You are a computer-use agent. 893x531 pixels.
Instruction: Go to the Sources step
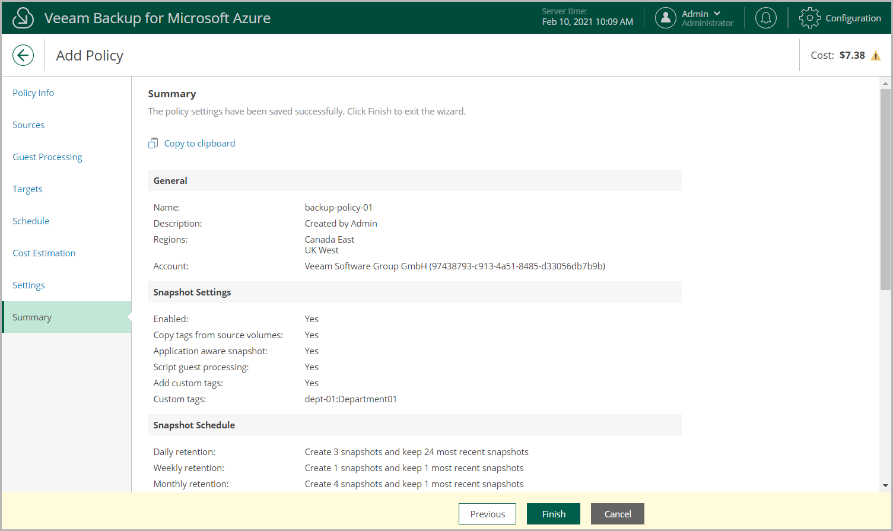click(28, 125)
